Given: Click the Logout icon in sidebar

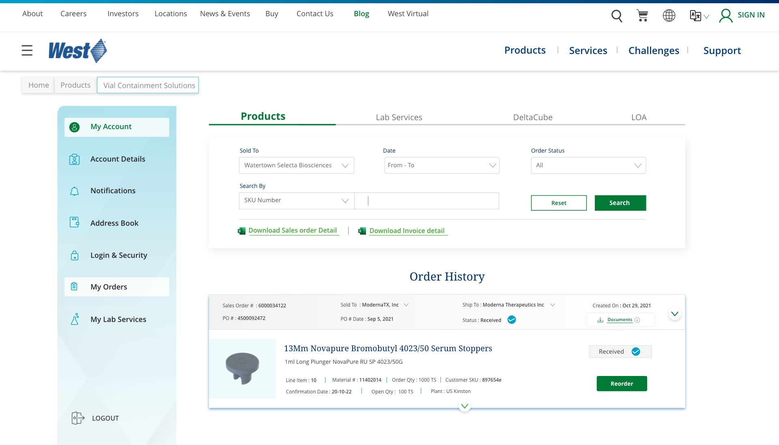Looking at the screenshot, I should tap(77, 418).
